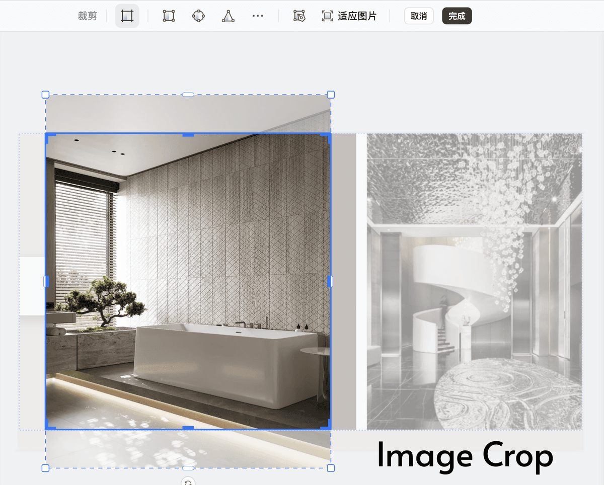Click the crop frame left edge handle
Image resolution: width=604 pixels, height=485 pixels.
46,281
